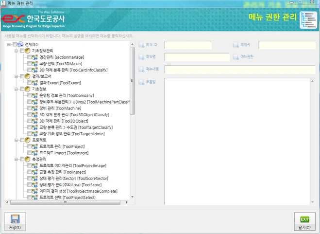This screenshot has height=234, width=320.
Task: Click the 기초정보관리 folder icon
Action: coord(27,51)
